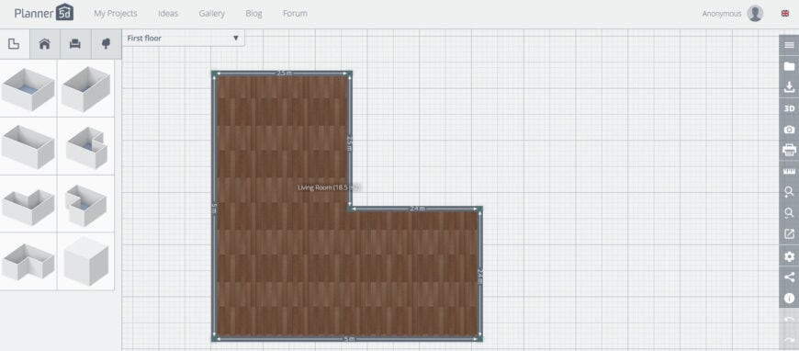
Task: Click the printer icon
Action: pyautogui.click(x=789, y=150)
